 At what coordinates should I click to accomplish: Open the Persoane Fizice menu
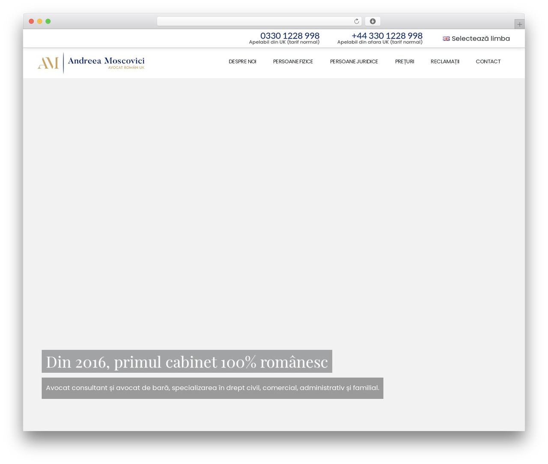293,62
